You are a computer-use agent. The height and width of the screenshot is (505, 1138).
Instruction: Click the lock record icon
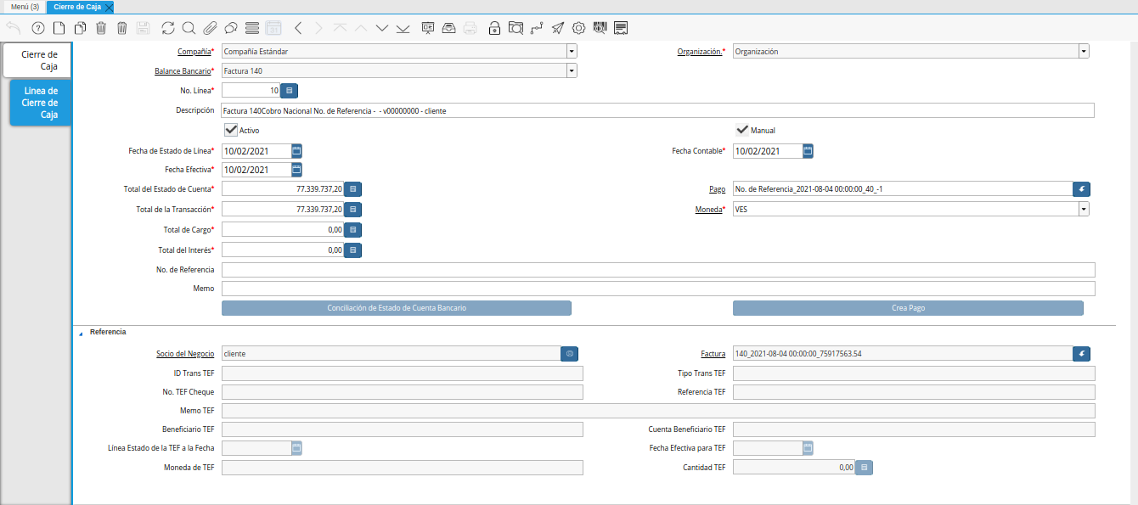494,28
